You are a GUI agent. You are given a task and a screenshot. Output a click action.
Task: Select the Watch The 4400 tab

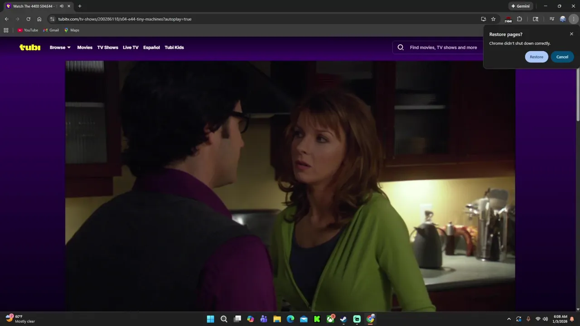pos(34,6)
